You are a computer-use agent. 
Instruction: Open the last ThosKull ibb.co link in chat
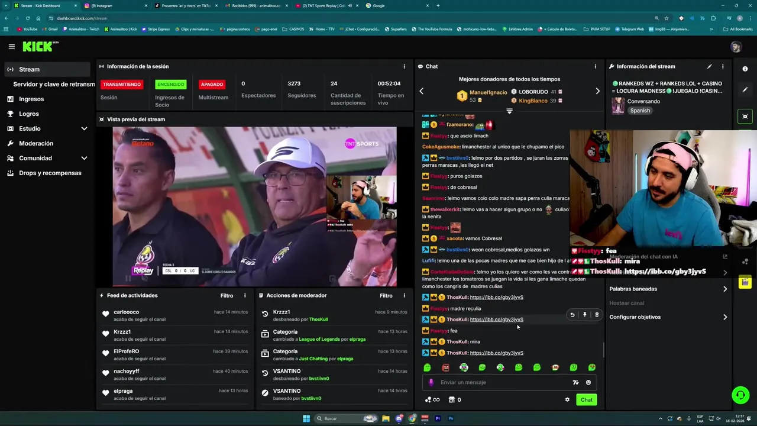496,353
